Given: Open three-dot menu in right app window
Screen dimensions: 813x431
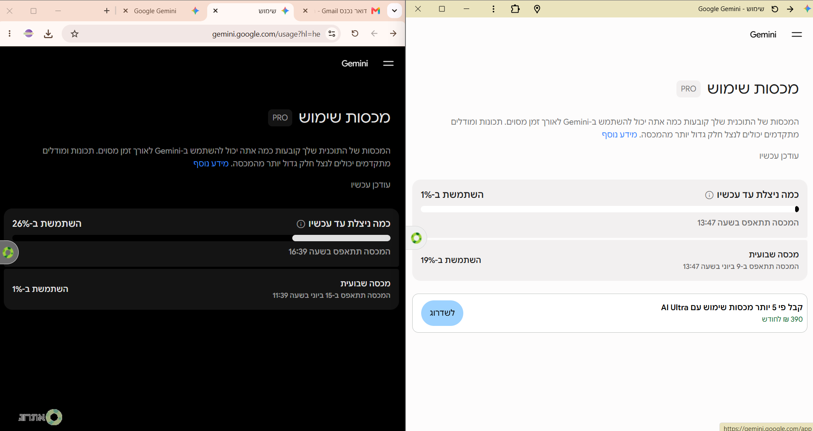Looking at the screenshot, I should point(494,9).
